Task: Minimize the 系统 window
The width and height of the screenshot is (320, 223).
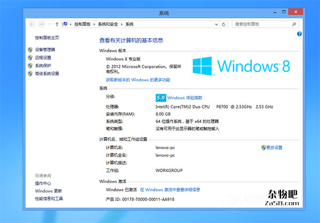Action: [x=275, y=12]
